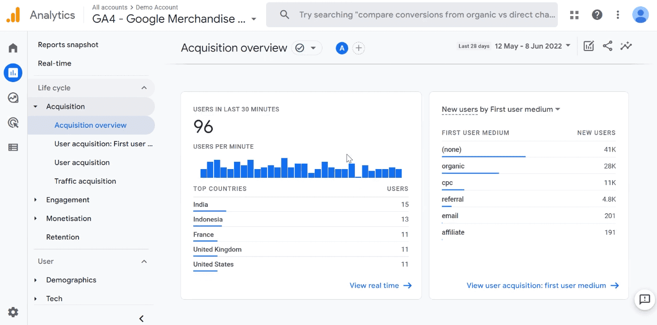
Task: Click the View real time link
Action: (374, 286)
